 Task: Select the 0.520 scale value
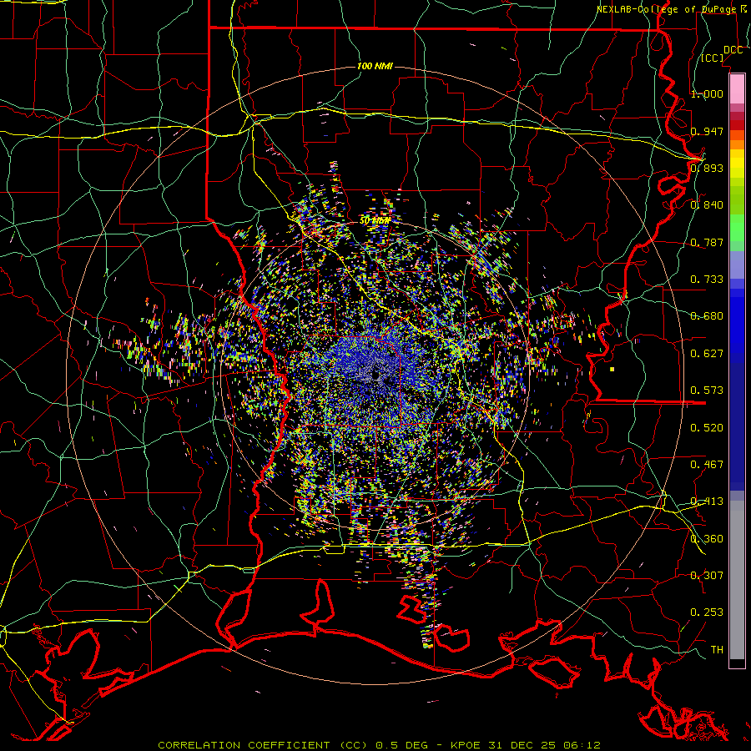(707, 428)
